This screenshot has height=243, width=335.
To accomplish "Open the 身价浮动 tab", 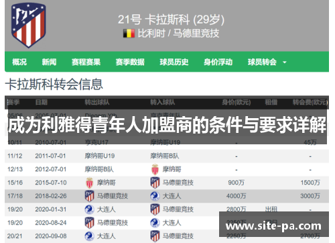I will click(x=218, y=62).
